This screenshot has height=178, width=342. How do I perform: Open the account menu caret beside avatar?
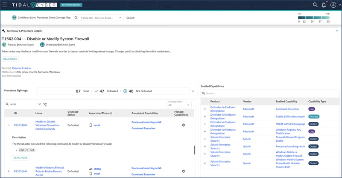click(339, 5)
